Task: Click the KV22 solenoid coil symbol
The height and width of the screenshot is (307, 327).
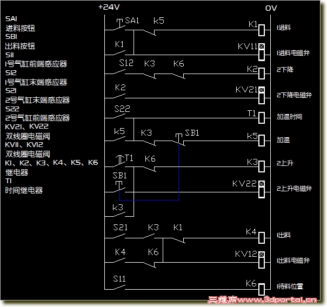Action: click(x=262, y=189)
